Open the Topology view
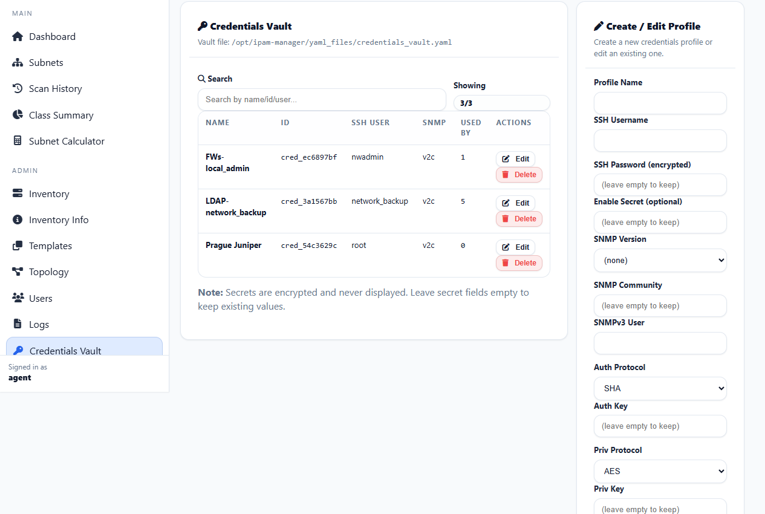 tap(84, 272)
